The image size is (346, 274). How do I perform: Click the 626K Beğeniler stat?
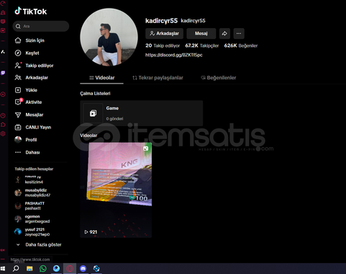tap(241, 45)
